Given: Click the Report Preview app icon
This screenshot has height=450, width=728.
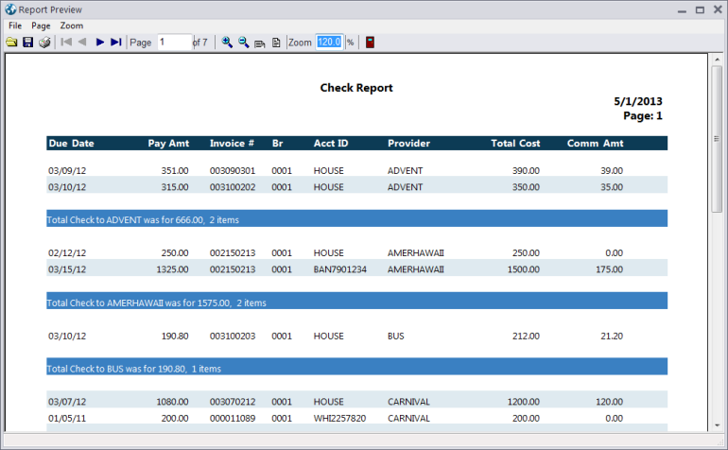Looking at the screenshot, I should [x=10, y=9].
